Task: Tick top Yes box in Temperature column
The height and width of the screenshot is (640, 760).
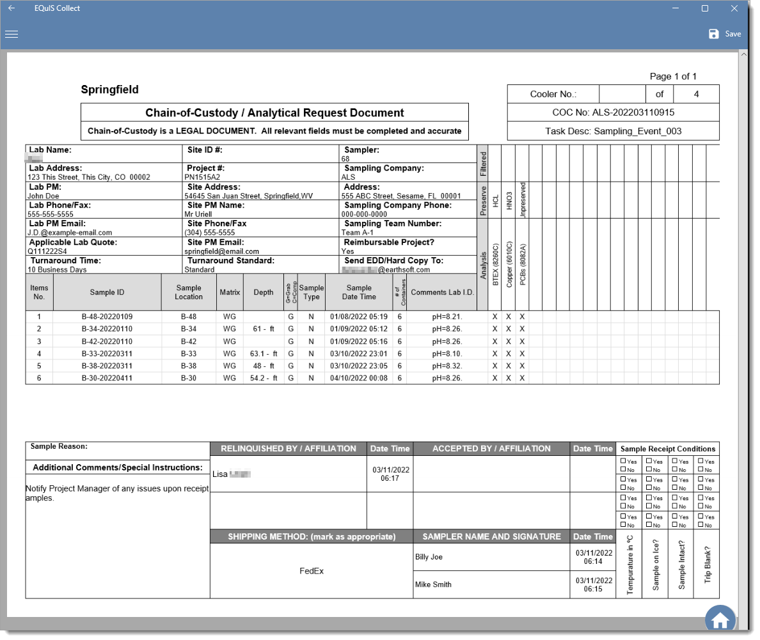Action: coord(623,461)
